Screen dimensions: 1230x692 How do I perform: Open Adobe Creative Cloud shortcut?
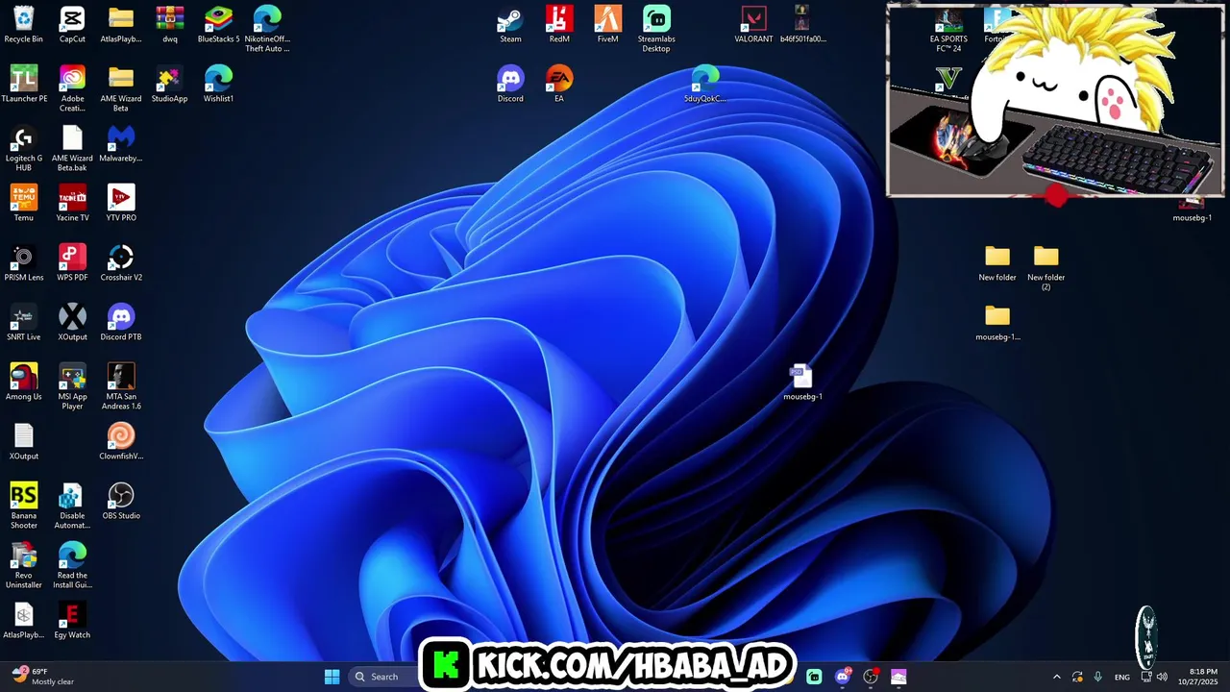(x=72, y=88)
